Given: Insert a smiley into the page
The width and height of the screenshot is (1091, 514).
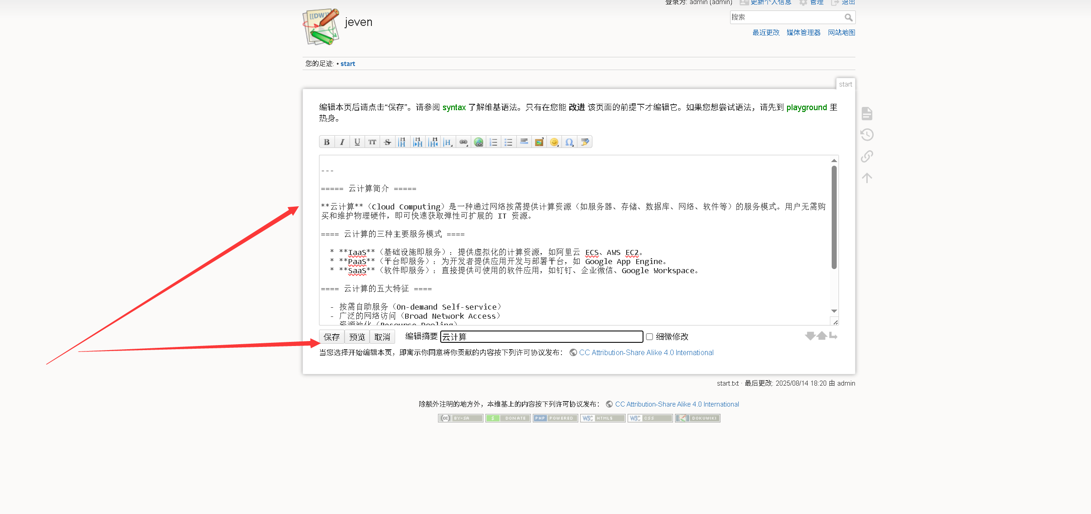Looking at the screenshot, I should point(553,142).
